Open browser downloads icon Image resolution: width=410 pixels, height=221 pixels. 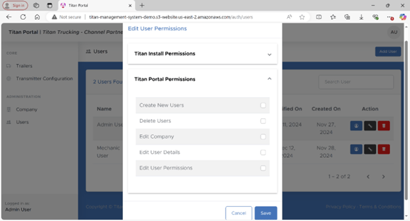361,17
